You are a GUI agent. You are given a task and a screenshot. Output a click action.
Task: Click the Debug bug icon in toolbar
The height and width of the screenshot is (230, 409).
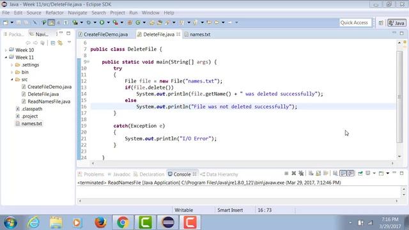click(88, 23)
